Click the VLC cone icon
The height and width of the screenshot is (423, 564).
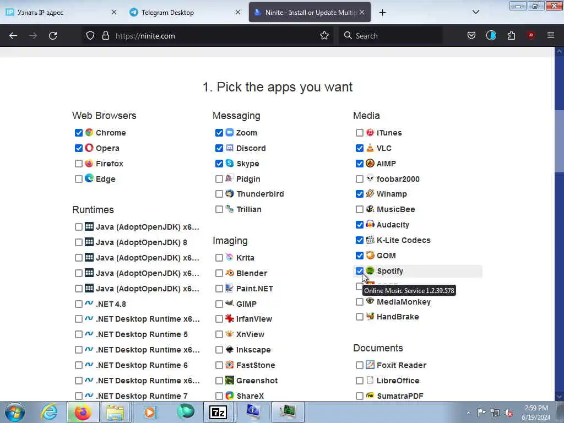(370, 148)
